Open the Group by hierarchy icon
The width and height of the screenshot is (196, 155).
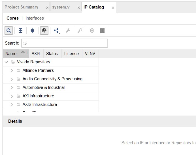[x=56, y=30]
